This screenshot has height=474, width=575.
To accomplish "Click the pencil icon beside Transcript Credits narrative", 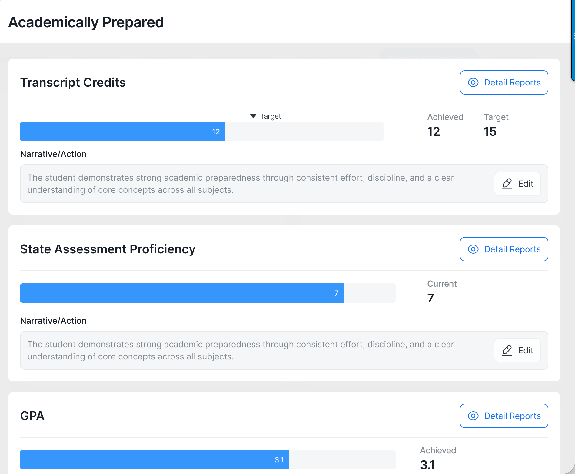I will point(507,184).
